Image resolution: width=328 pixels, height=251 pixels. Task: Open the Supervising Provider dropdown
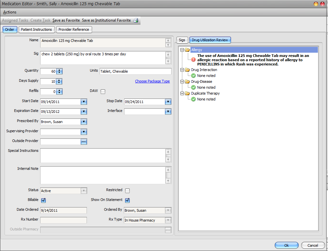coord(84,132)
